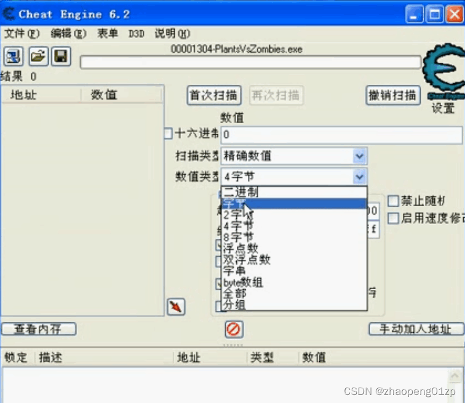The height and width of the screenshot is (403, 465).
Task: Select 分组 value type
Action: pyautogui.click(x=294, y=305)
